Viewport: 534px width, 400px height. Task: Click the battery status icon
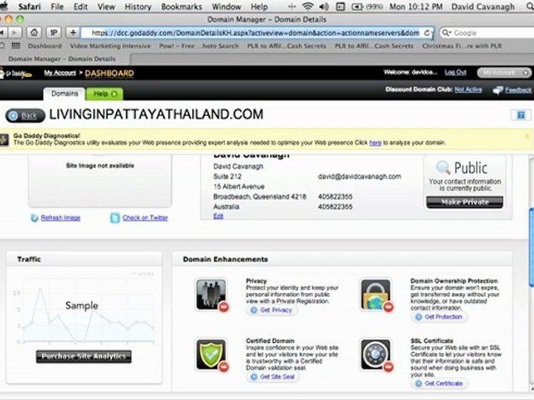[x=357, y=7]
